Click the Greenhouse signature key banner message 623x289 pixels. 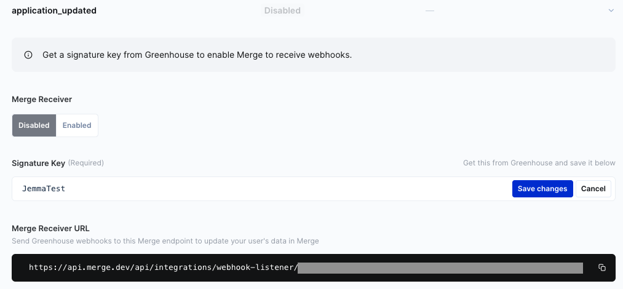pyautogui.click(x=197, y=55)
